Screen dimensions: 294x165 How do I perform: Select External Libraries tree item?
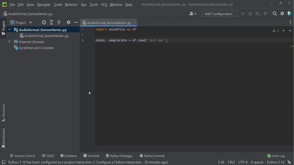click(x=32, y=42)
